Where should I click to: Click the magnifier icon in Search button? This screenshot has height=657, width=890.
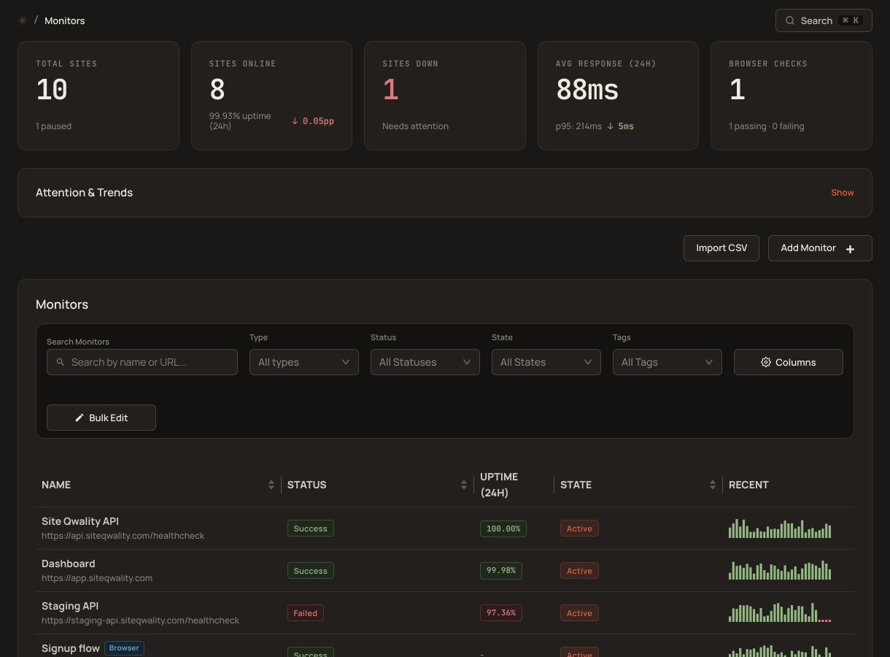[790, 20]
